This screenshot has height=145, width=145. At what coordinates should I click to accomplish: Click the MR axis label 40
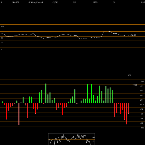tap(142, 95)
